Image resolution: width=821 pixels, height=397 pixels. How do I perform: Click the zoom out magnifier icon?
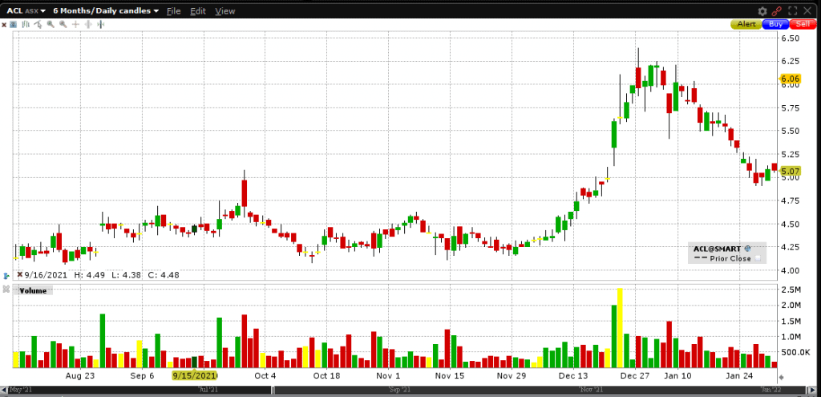tap(61, 24)
